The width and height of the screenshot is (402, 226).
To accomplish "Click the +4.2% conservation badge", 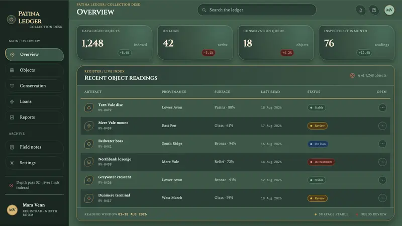I will coord(287,53).
